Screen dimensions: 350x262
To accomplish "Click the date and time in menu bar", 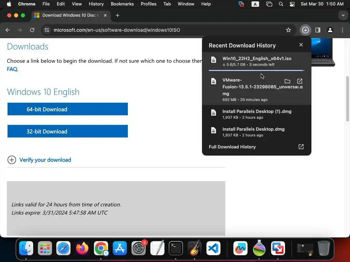I will (322, 4).
